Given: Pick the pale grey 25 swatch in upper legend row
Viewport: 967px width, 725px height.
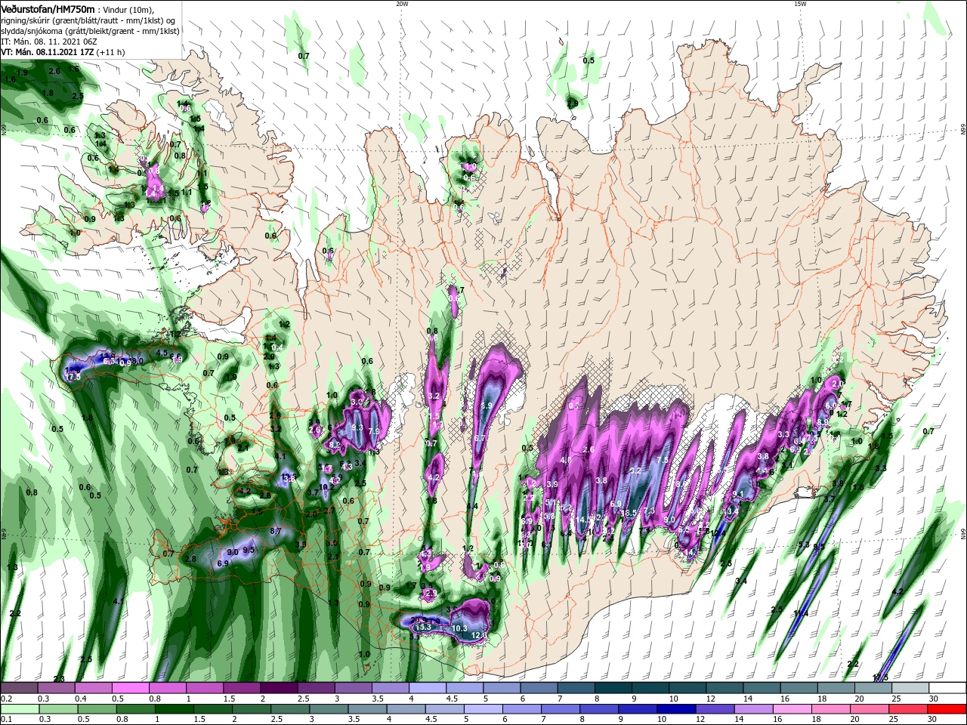Looking at the screenshot, I should pos(910,689).
